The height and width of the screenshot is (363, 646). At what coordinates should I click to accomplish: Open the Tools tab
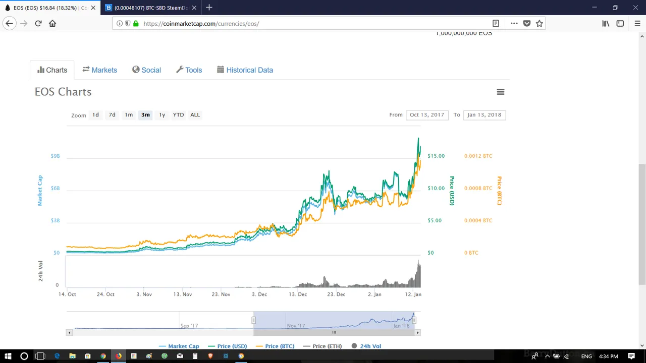[x=189, y=70]
